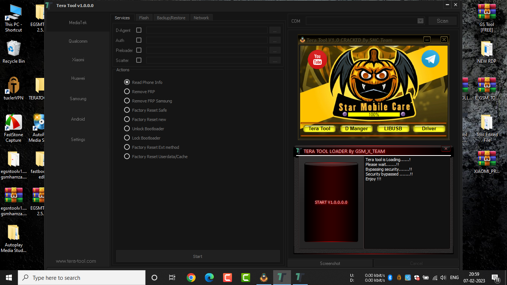This screenshot has width=507, height=285.
Task: Open notification center icon
Action: (x=495, y=278)
